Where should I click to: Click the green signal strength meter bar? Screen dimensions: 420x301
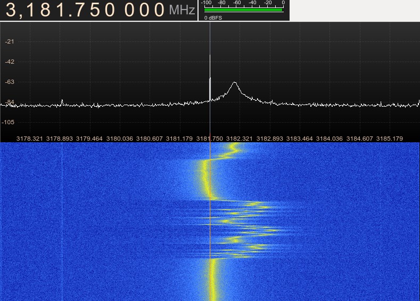click(x=243, y=10)
